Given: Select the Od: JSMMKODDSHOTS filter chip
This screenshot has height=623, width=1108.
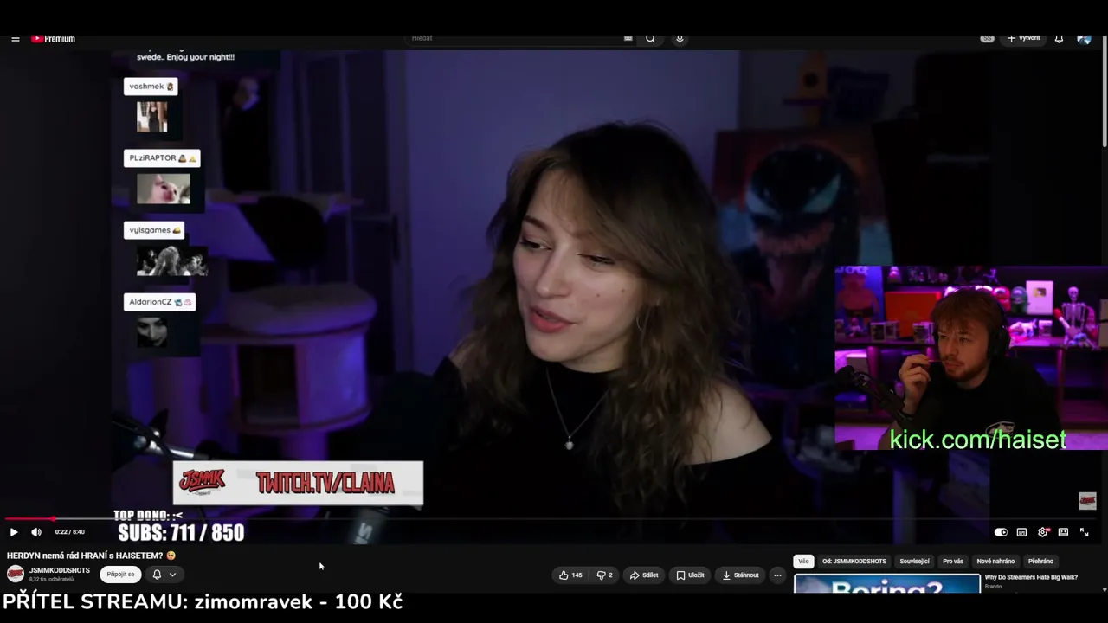Looking at the screenshot, I should pos(854,562).
